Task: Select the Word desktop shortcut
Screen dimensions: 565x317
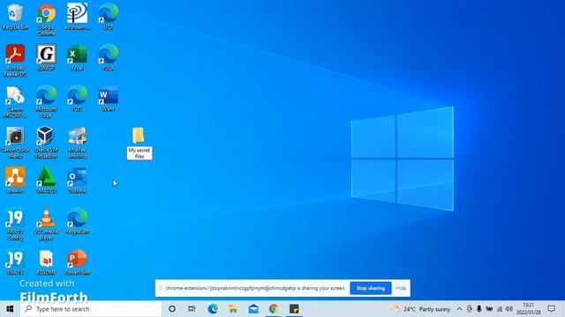Action: (108, 99)
